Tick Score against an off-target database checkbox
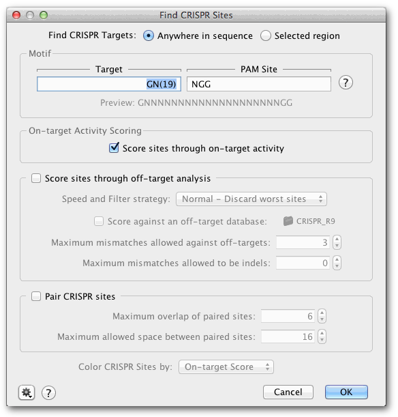This screenshot has height=417, width=398. point(99,221)
